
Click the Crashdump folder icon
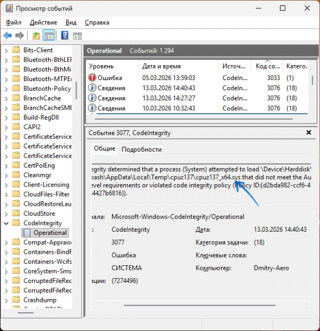(16, 300)
